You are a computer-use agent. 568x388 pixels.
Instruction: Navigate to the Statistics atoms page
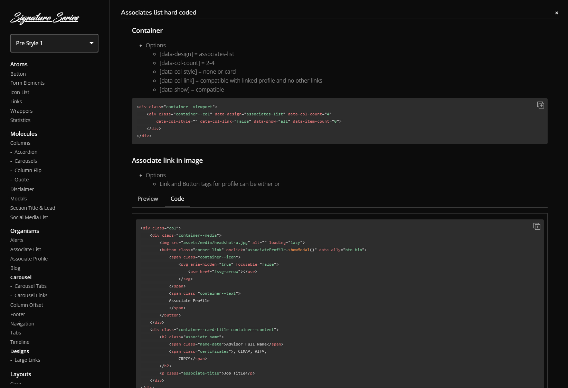tap(20, 120)
